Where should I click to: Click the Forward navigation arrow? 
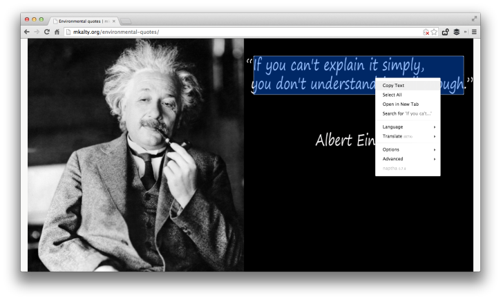coord(37,32)
